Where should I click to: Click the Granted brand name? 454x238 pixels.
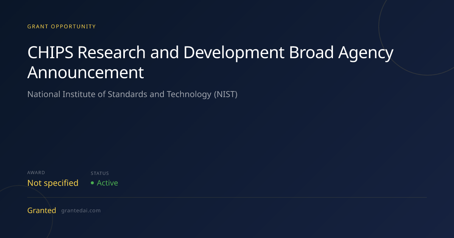click(x=42, y=210)
